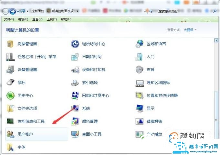
Task: Click the 声音 link text
Action: 151,70
